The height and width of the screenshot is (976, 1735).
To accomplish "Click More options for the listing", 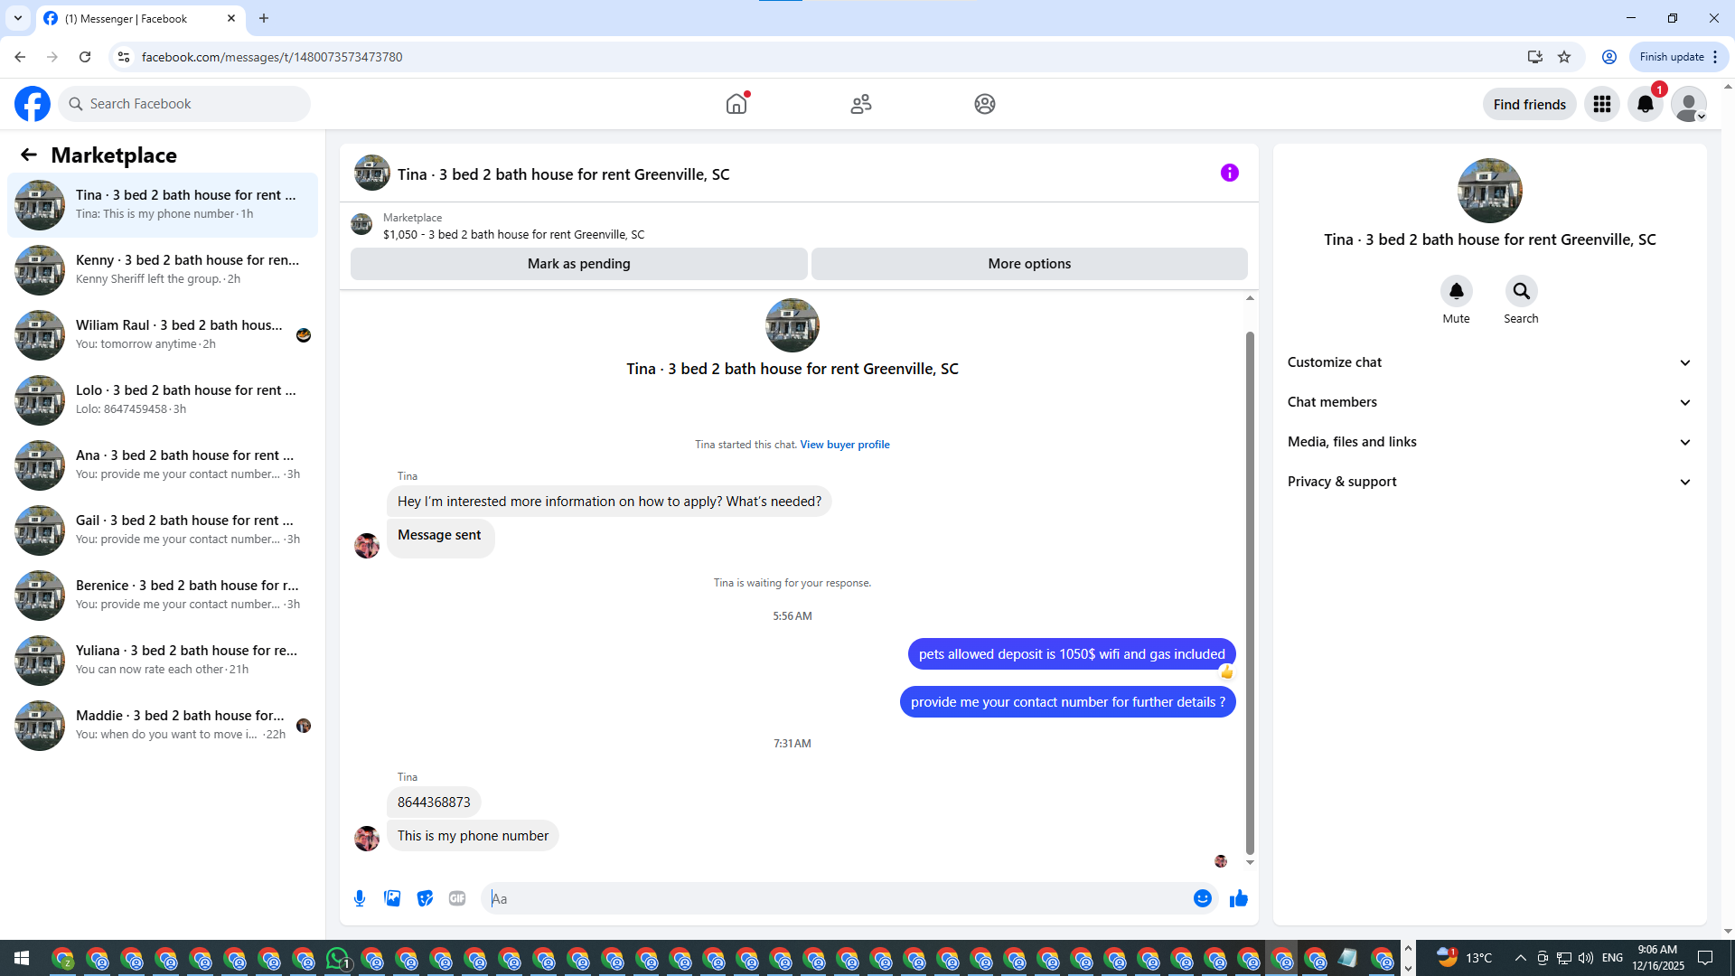I will (1029, 264).
